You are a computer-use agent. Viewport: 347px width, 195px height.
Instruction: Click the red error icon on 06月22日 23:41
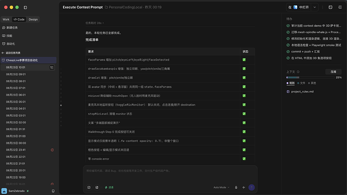point(52,150)
